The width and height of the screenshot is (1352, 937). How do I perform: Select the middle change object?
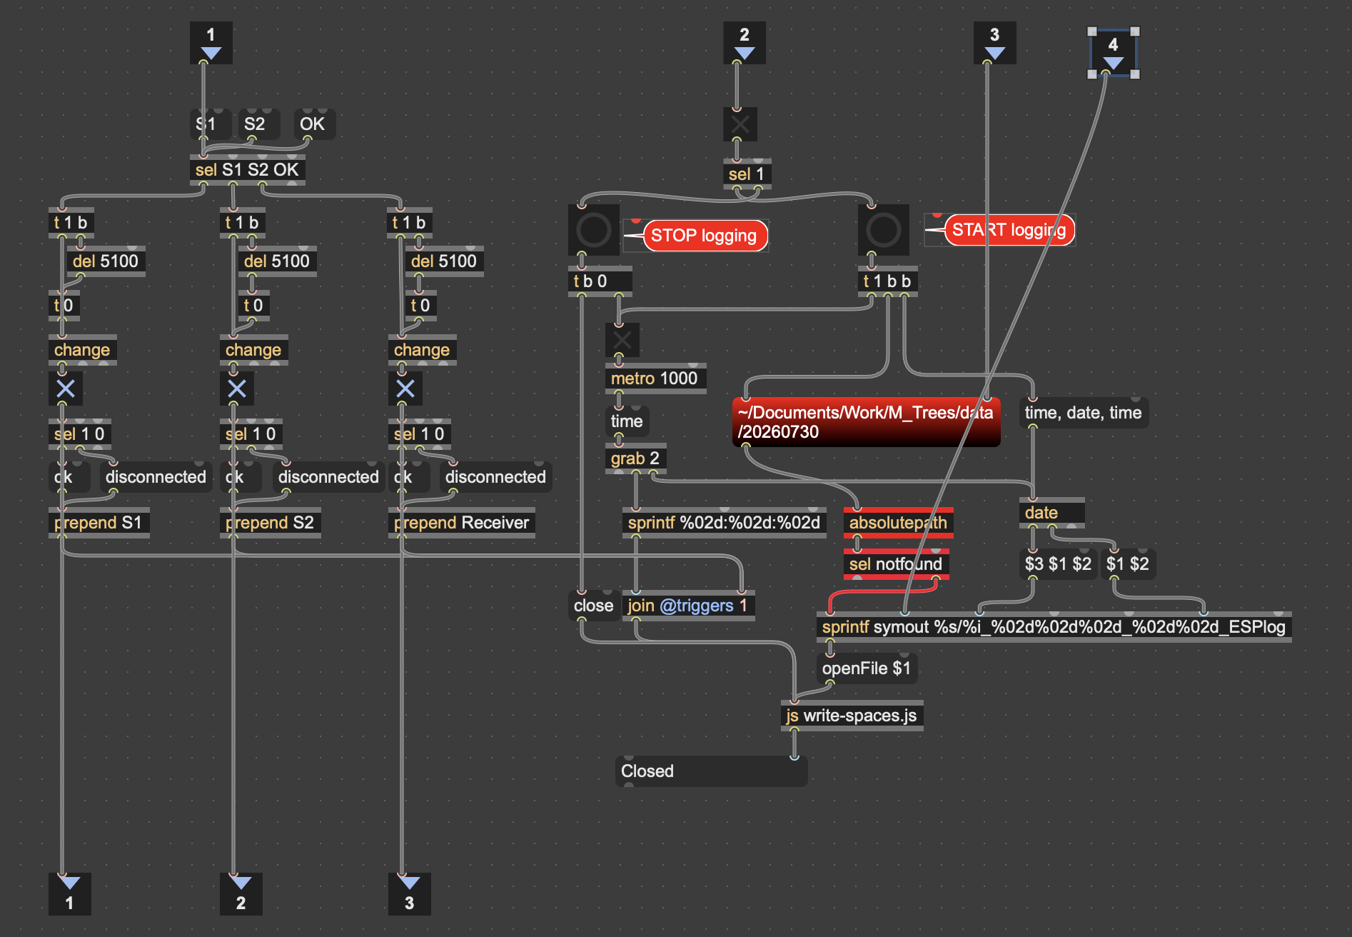tap(253, 350)
